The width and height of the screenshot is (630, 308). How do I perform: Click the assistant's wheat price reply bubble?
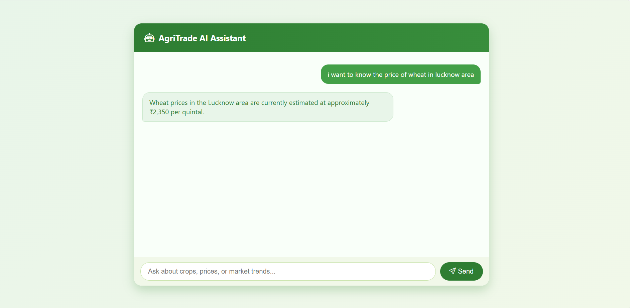tap(268, 107)
